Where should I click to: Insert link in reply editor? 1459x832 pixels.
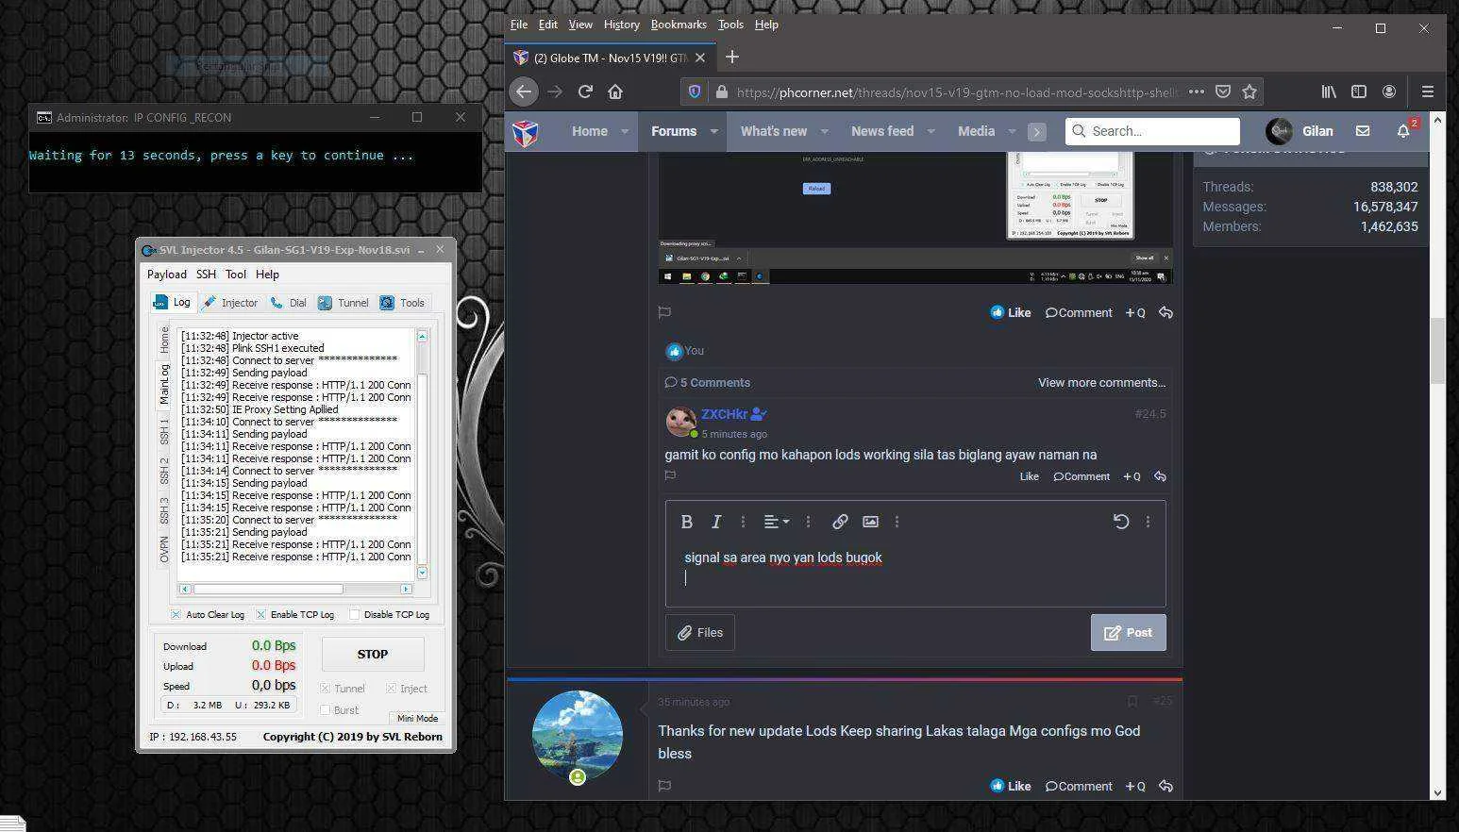coord(839,521)
